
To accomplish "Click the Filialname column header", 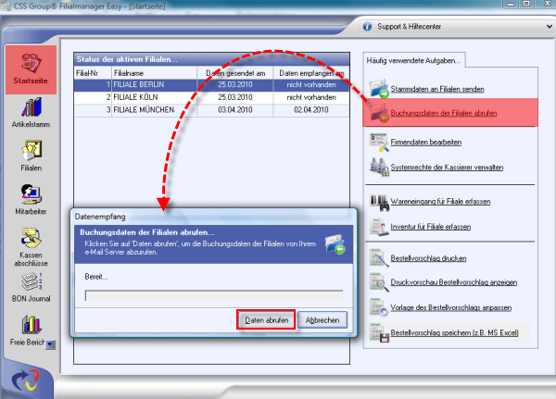I will click(x=154, y=73).
